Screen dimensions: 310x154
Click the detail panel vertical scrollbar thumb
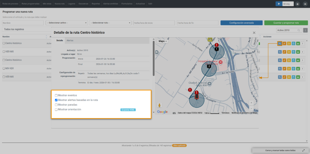[x=154, y=58]
